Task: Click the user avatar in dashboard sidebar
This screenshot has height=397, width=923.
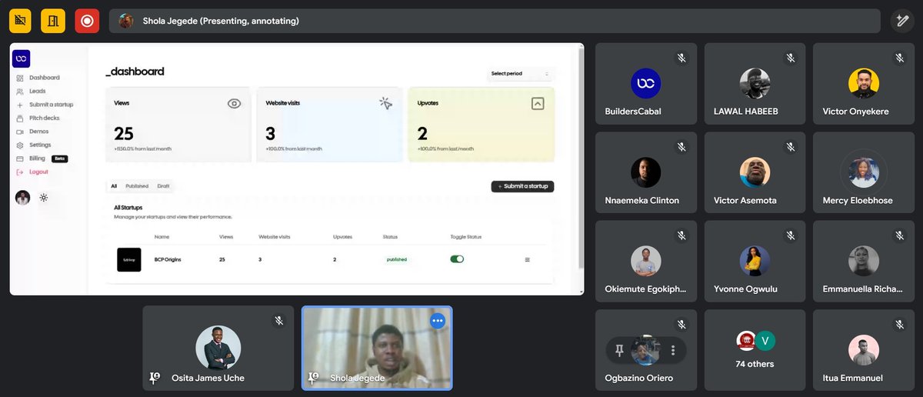Action: click(x=23, y=198)
